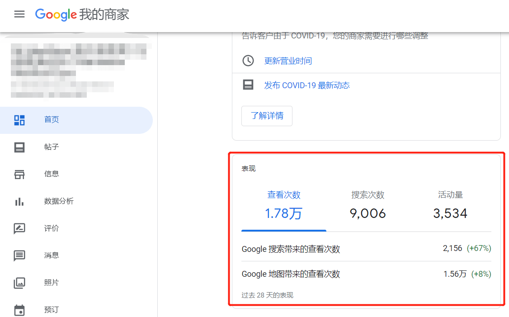Click the 数据分析 bar chart icon
Viewport: 509px width, 317px height.
coord(19,202)
